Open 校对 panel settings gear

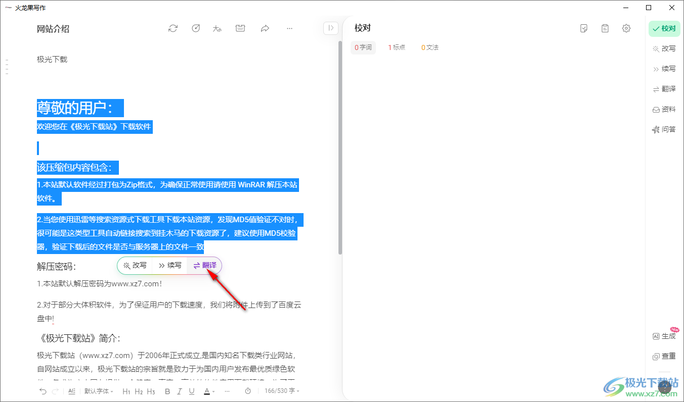[626, 28]
